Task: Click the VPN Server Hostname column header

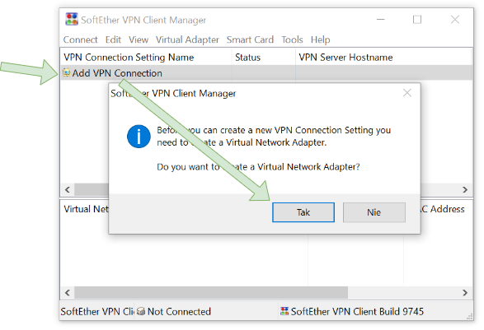Action: click(383, 58)
